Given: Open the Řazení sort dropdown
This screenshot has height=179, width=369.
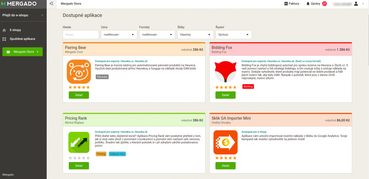Looking at the screenshot, I should point(234,35).
